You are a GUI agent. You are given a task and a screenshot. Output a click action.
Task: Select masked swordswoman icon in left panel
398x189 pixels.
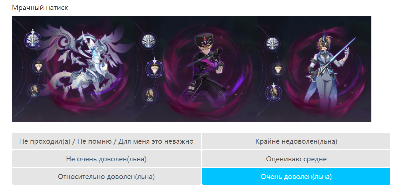pos(34,92)
